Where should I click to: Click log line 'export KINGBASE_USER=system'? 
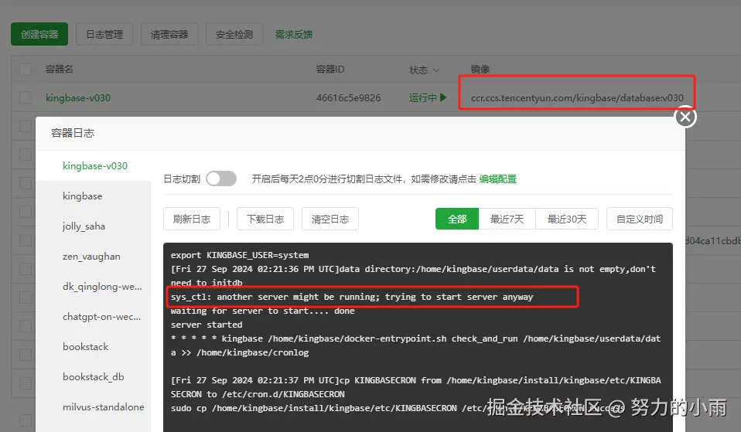pos(240,255)
